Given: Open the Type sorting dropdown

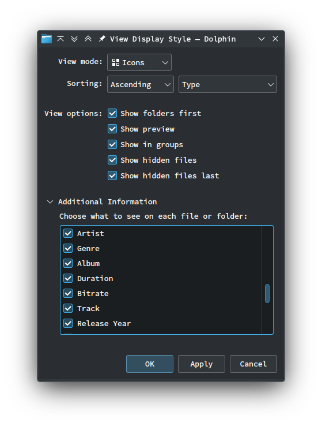Looking at the screenshot, I should [x=228, y=84].
